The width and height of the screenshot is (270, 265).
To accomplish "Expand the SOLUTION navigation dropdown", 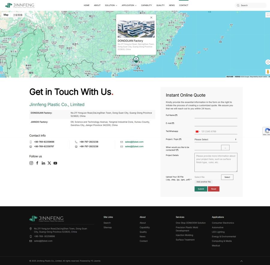I will click(x=111, y=5).
